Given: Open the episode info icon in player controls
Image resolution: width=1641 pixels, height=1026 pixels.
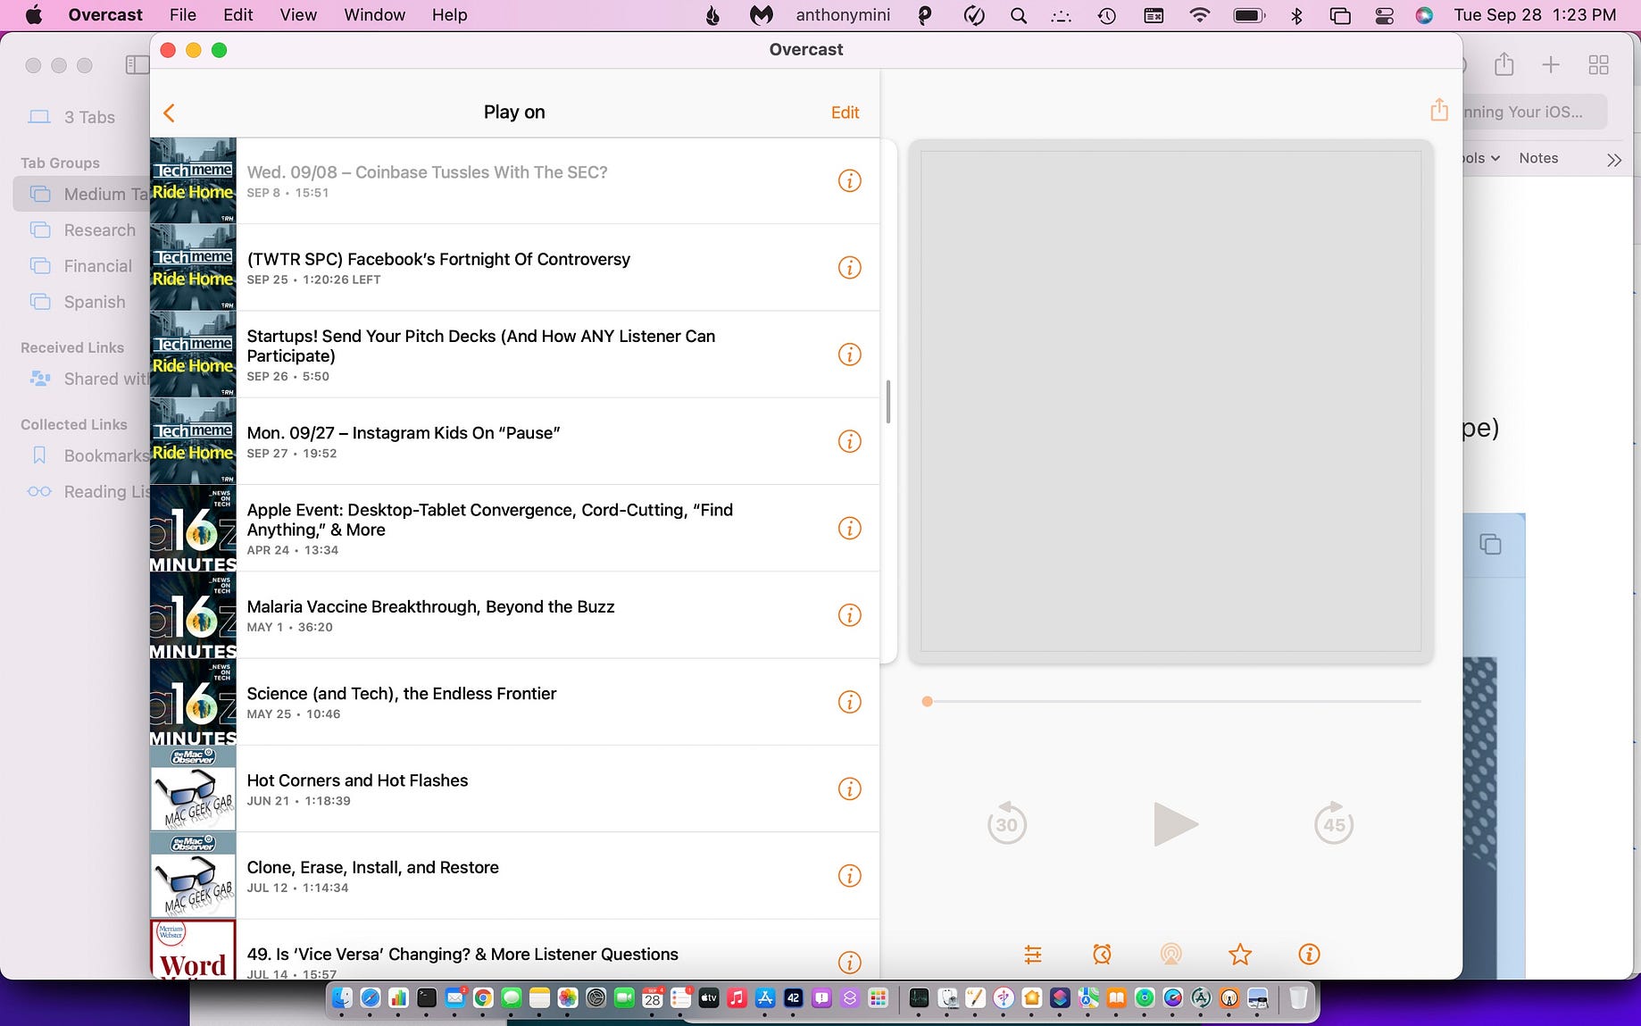Looking at the screenshot, I should 1309,955.
